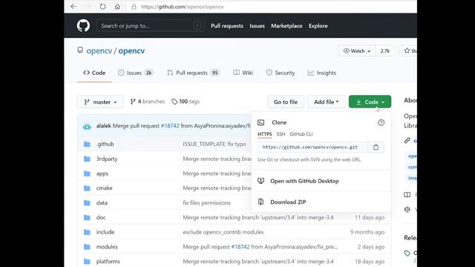Screen dimensions: 475x267
Task: Click the terminal icon beside Clone
Action: click(261, 122)
